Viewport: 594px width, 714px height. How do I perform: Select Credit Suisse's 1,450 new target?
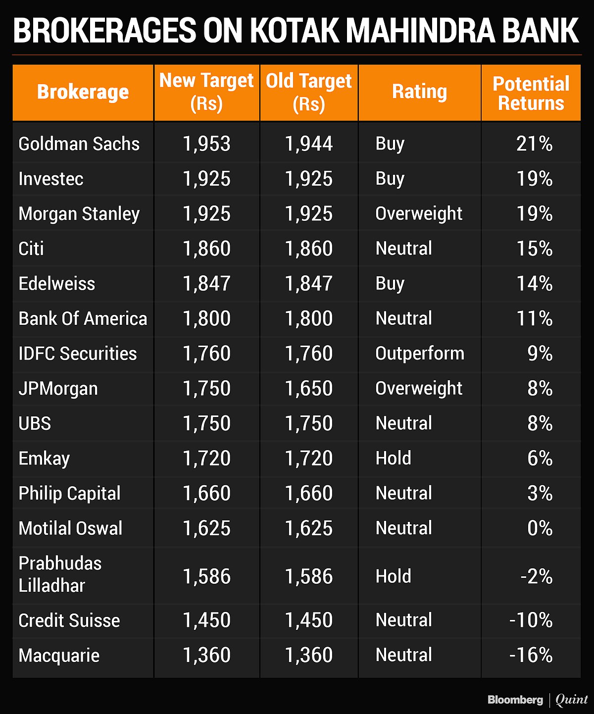click(x=206, y=620)
